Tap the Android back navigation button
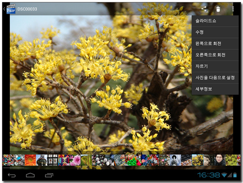Screen dimensions: 243x183 point(12,175)
